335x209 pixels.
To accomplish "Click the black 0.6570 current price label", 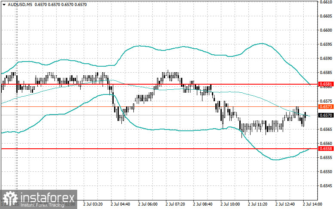I will 326,115.
